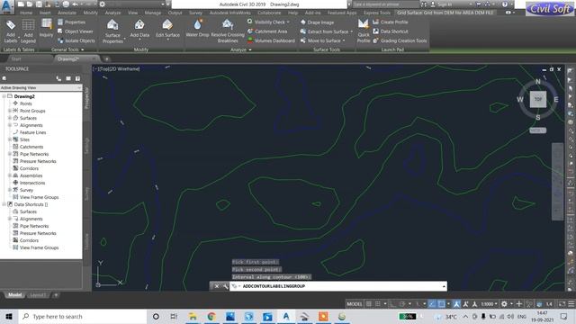Toggle snap mode in the status bar
Screen dimensions: 576x324
378,304
